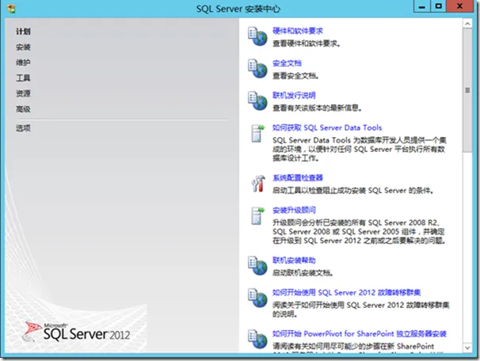480x361 pixels.
Task: Click the server icon beside SQL Server Data Tools
Action: coord(257,133)
